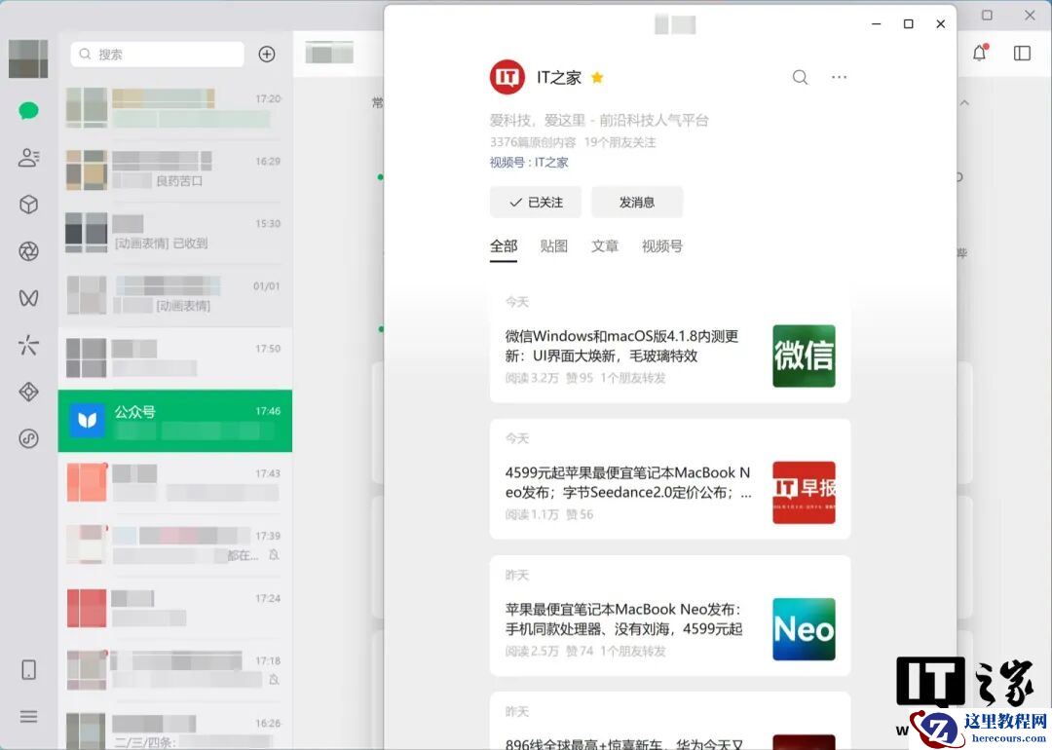Switch to the 贴图 tab
Viewport: 1052px width, 750px height.
pos(553,246)
